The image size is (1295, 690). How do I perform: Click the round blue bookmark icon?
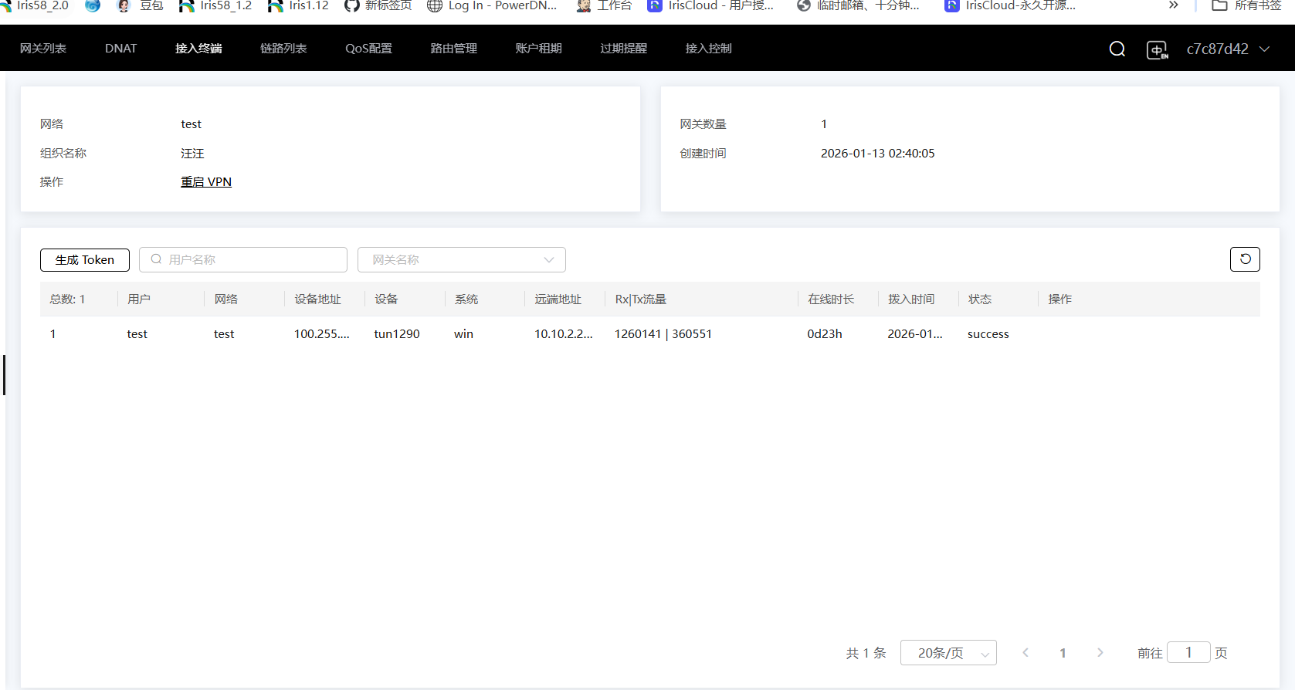93,5
